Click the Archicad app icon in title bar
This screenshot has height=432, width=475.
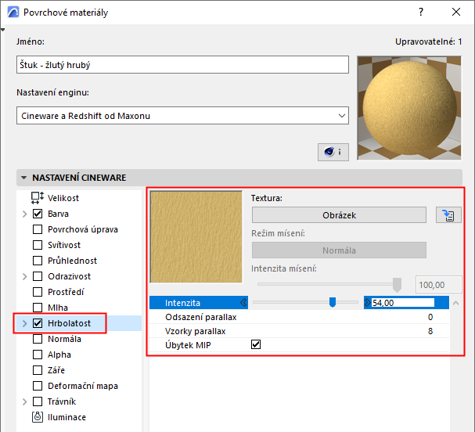point(13,13)
